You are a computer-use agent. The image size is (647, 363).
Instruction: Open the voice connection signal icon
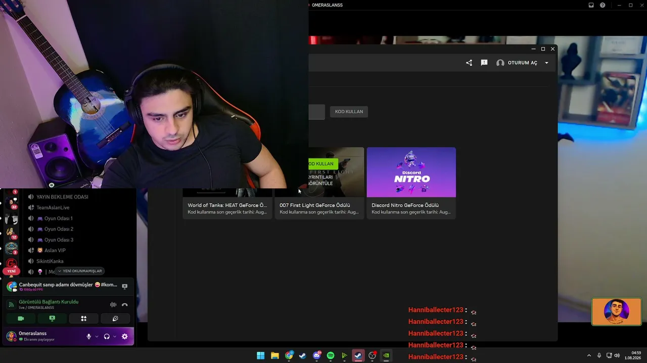11,305
